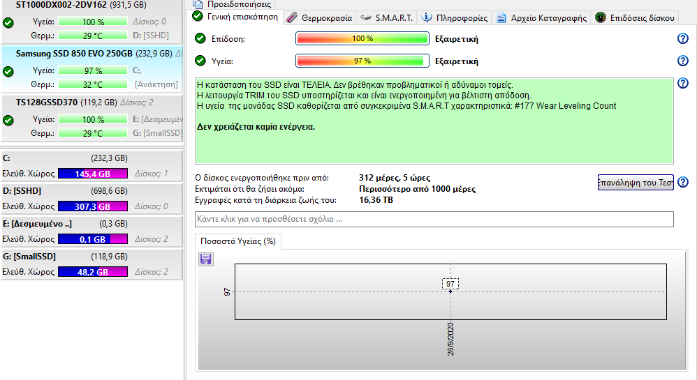Image resolution: width=697 pixels, height=380 pixels.
Task: Open help for the Επίδοση row
Action: 683,38
